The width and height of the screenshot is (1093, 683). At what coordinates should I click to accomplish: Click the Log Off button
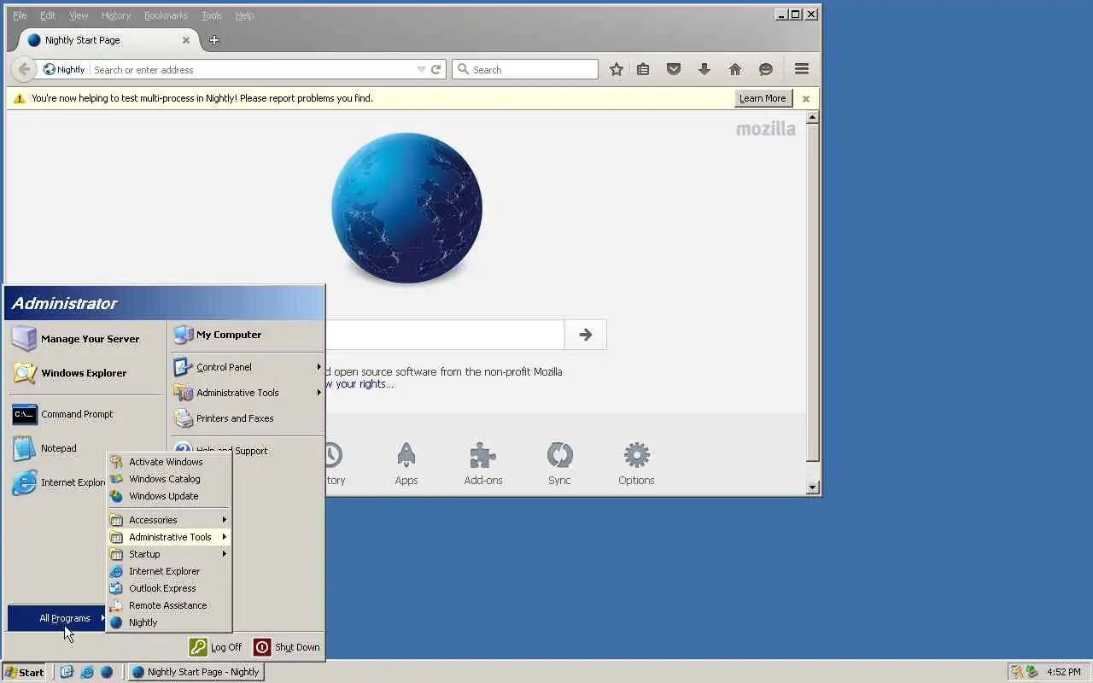(x=216, y=647)
